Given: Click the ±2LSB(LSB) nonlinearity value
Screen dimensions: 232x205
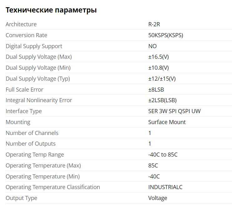Looking at the screenshot, I should (162, 100).
